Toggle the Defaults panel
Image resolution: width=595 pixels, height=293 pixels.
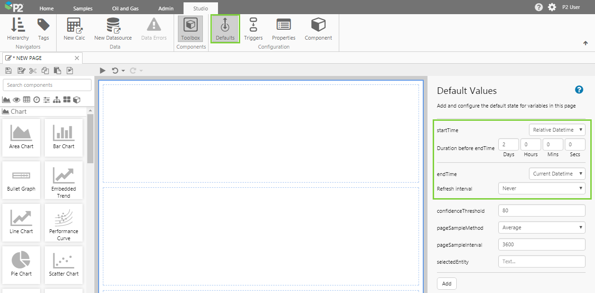225,29
